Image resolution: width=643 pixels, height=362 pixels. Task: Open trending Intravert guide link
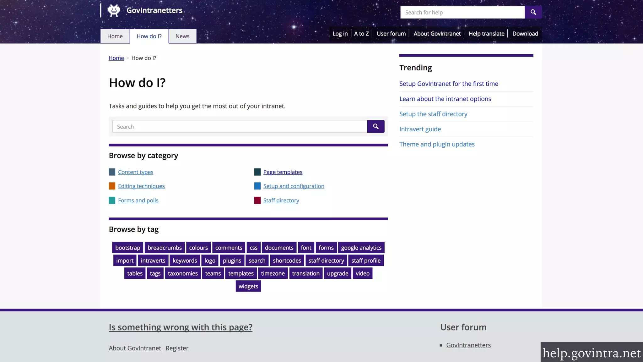420,129
